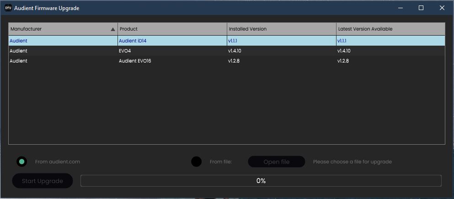Click installed version v1.2.8 cell
The height and width of the screenshot is (199, 454).
pos(282,61)
